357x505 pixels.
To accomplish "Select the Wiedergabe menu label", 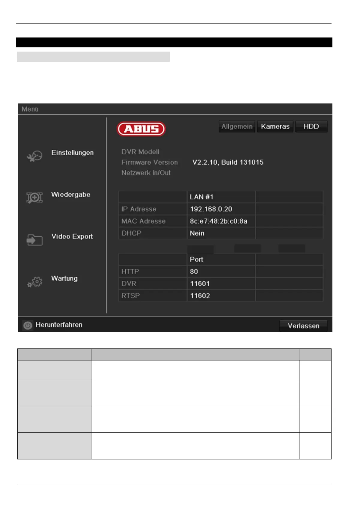I will (71, 195).
